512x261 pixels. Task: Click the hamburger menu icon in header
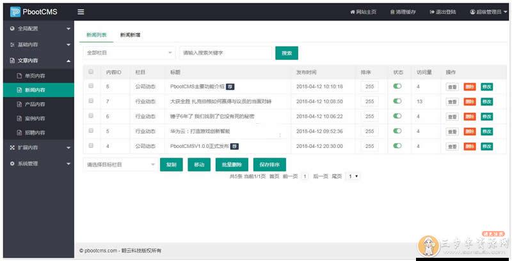point(81,11)
